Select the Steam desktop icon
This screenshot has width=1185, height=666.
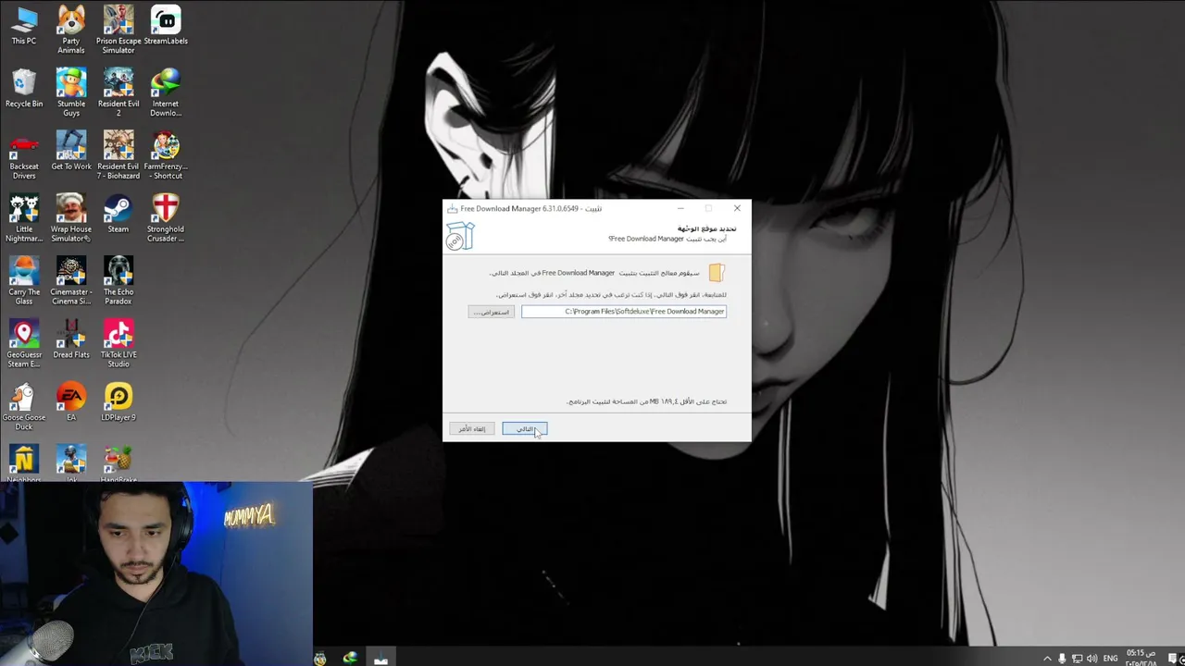tap(118, 215)
